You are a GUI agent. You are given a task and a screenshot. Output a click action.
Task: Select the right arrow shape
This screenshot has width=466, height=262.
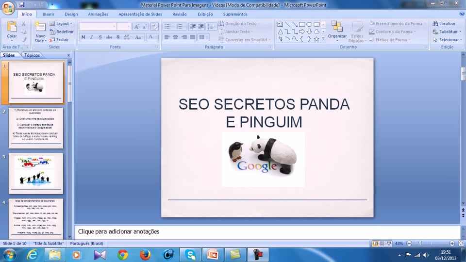point(302,32)
